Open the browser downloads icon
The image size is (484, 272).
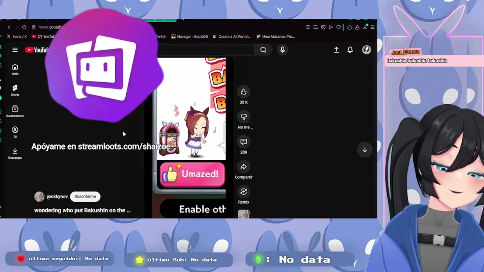point(365,27)
